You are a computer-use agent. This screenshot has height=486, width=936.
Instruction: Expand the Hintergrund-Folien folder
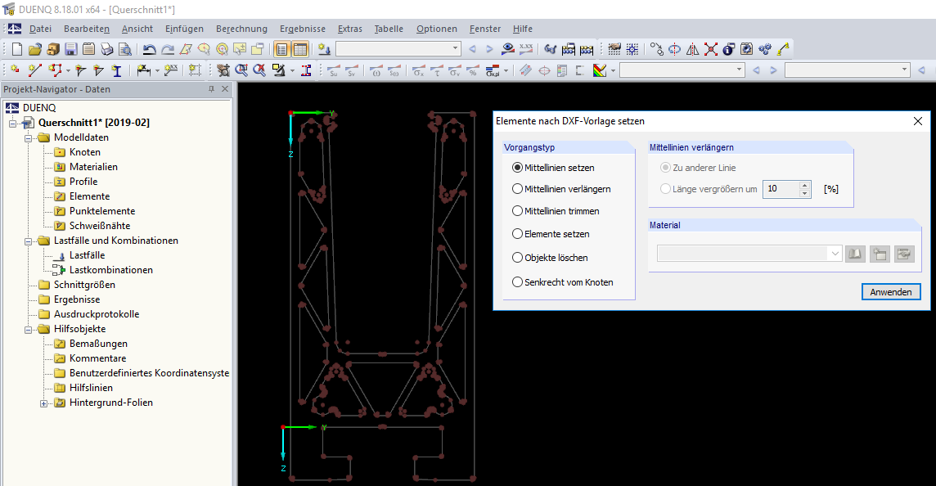[43, 403]
